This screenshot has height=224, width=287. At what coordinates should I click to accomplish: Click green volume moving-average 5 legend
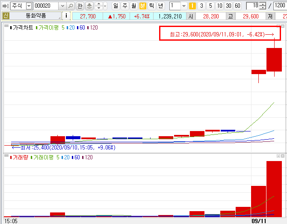tap(45, 157)
